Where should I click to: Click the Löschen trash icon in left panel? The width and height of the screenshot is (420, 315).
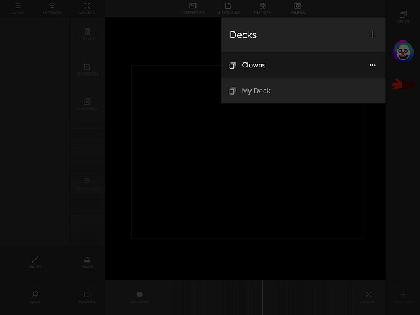87,34
